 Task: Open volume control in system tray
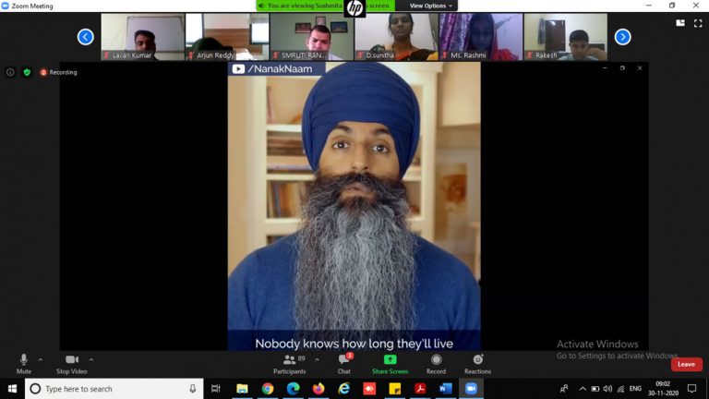[607, 389]
